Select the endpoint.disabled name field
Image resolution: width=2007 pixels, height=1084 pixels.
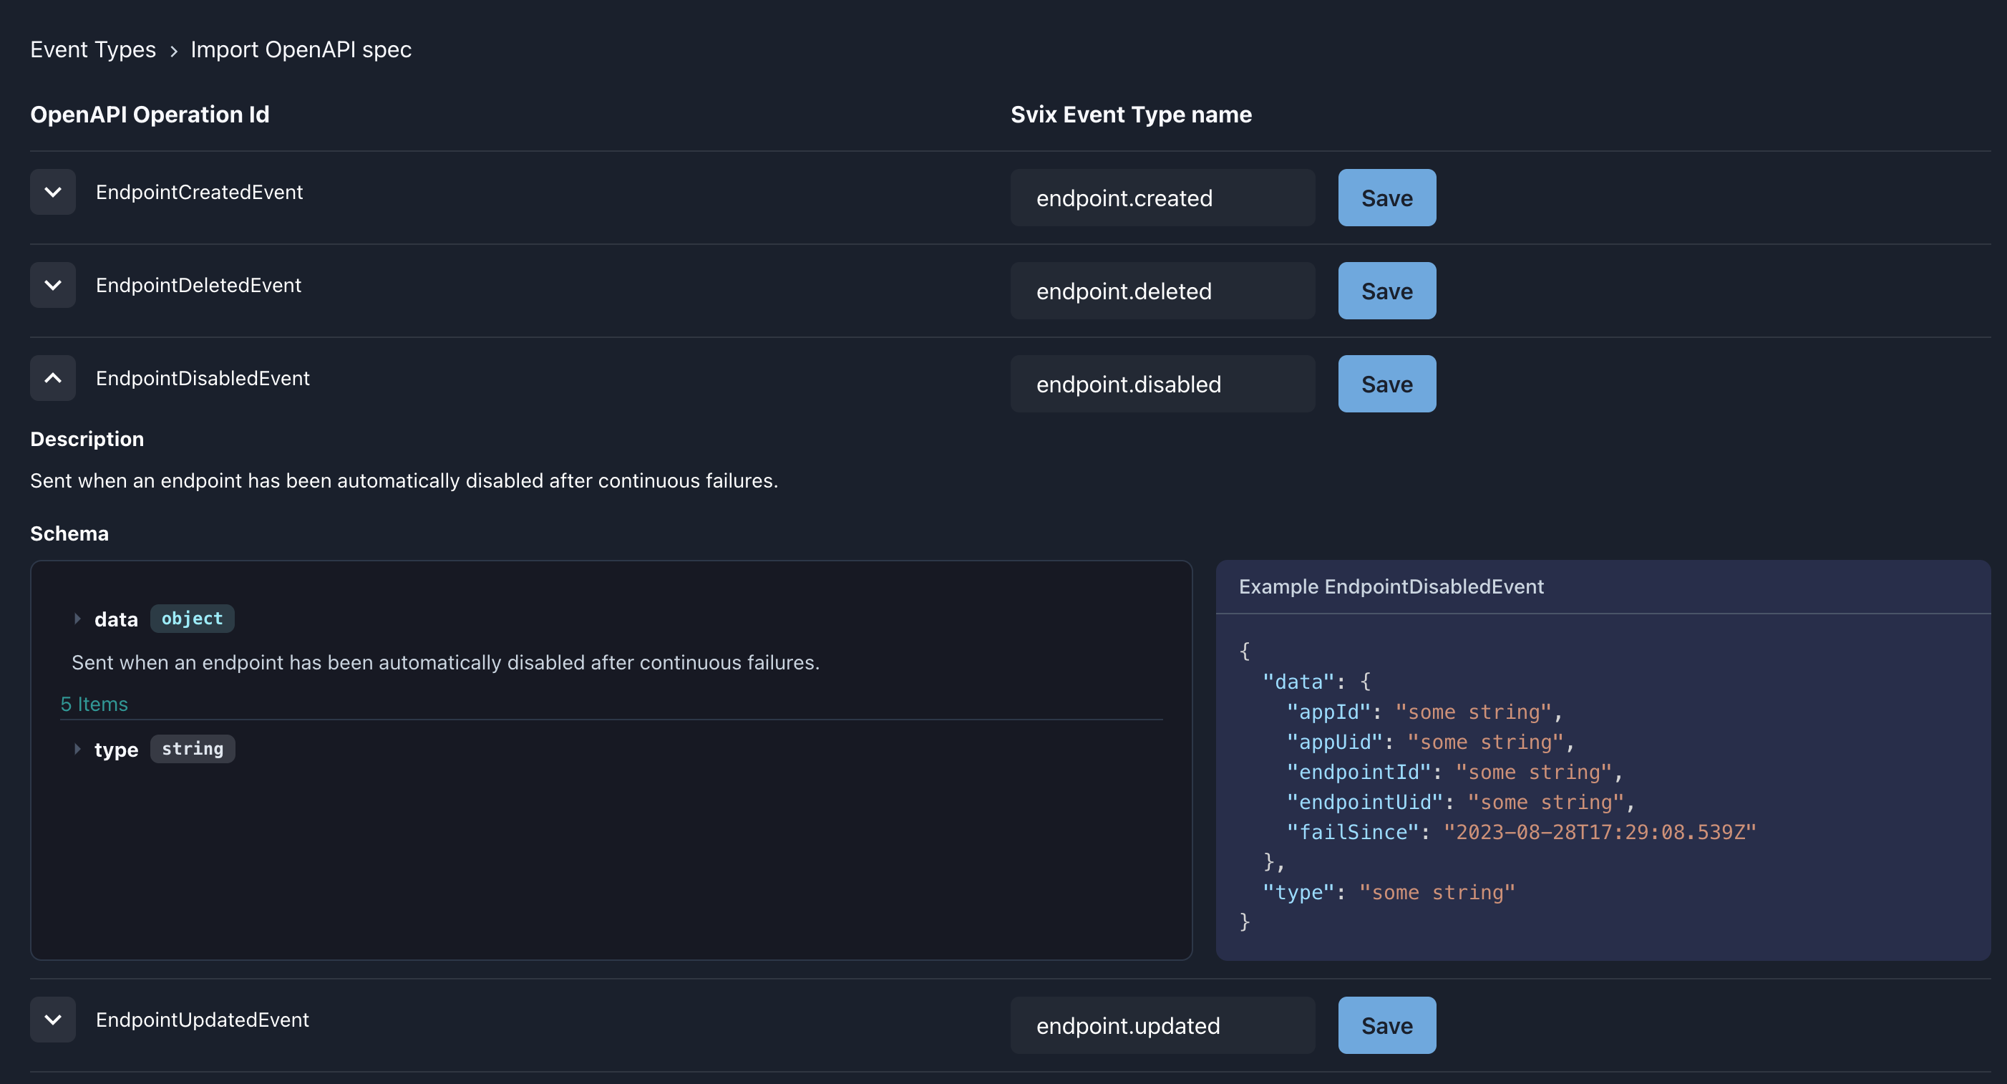(x=1162, y=384)
